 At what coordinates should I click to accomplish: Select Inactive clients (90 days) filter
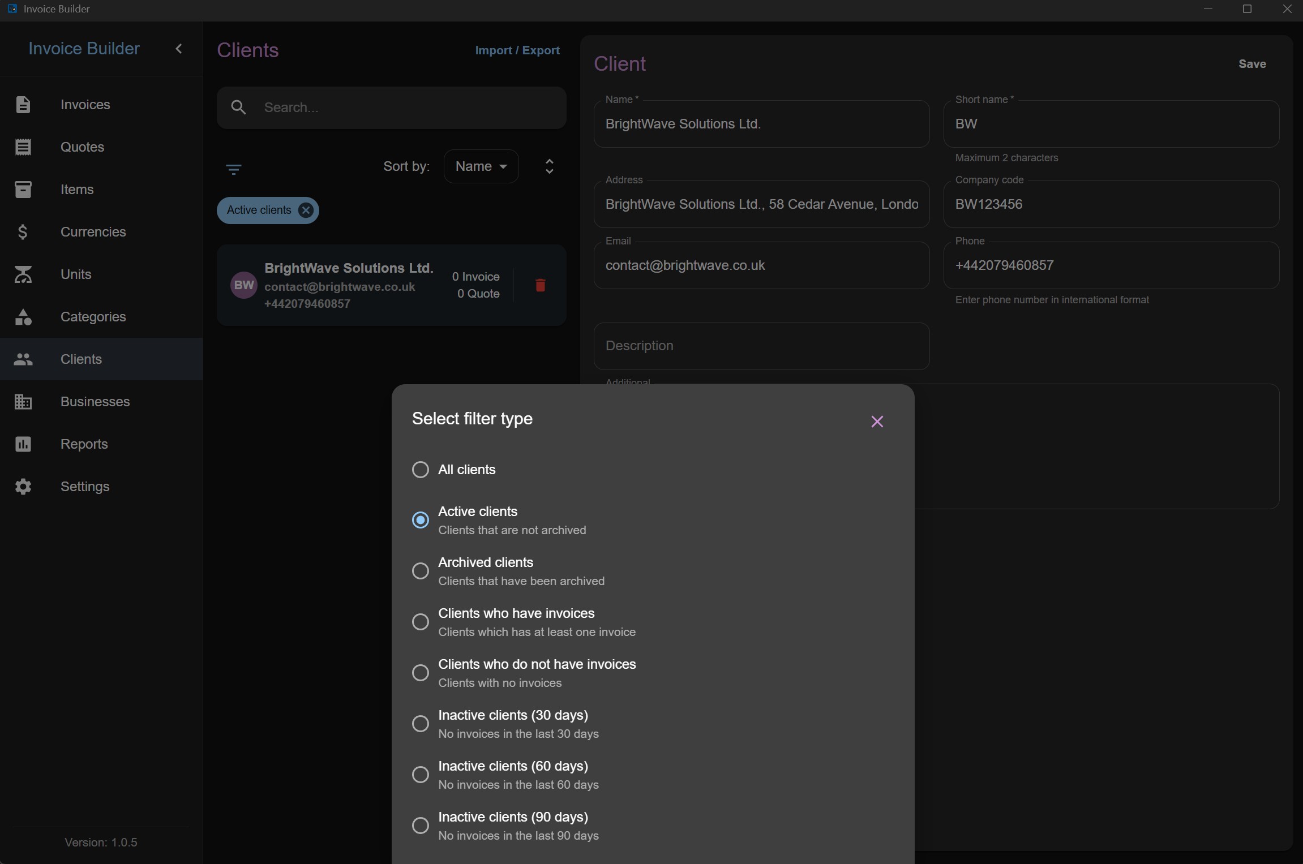click(x=421, y=826)
